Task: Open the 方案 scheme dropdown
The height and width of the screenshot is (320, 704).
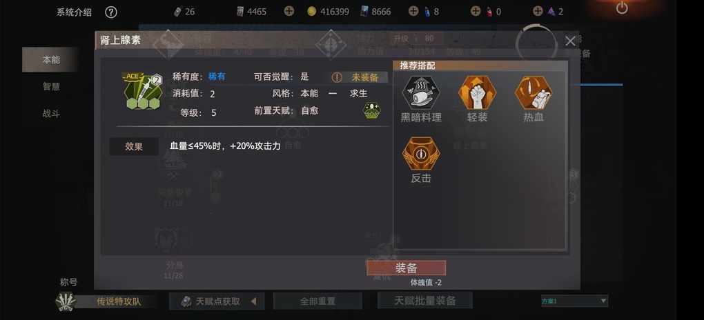Action: [x=574, y=301]
